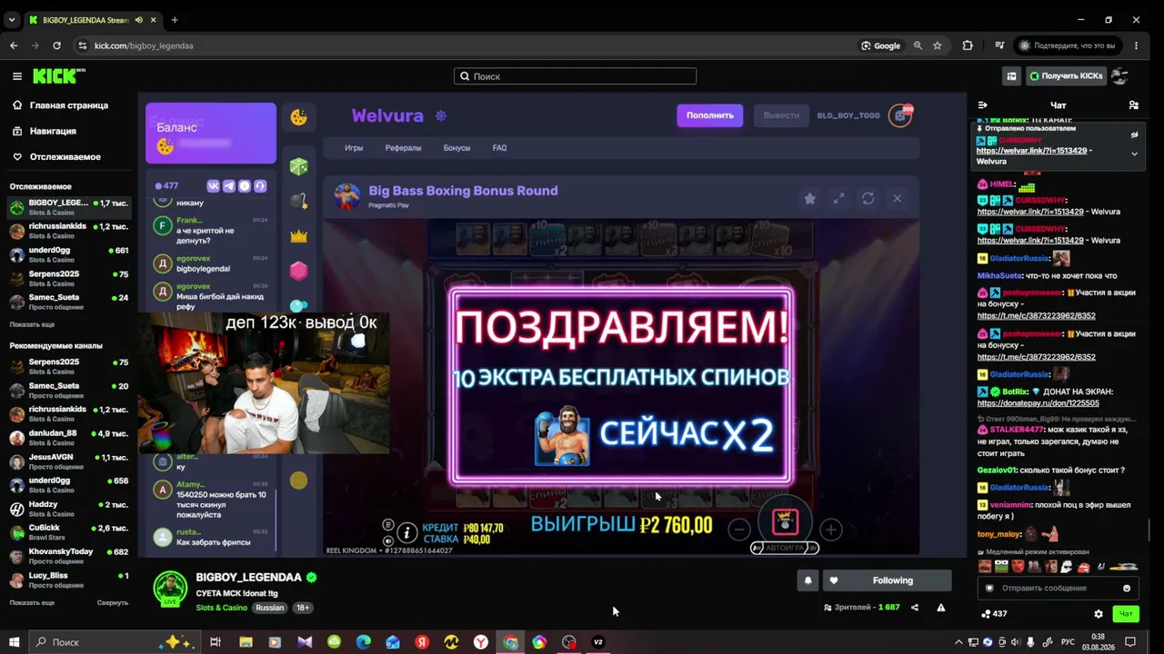
Task: Open the Windows Start menu
Action: [14, 642]
